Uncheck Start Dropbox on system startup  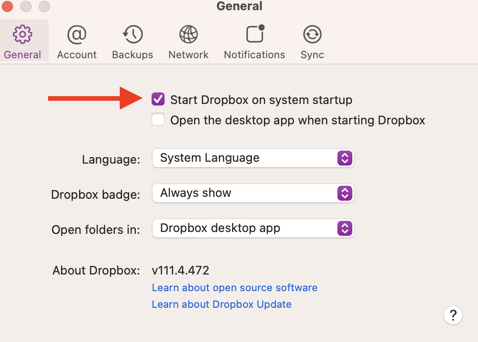coord(158,99)
